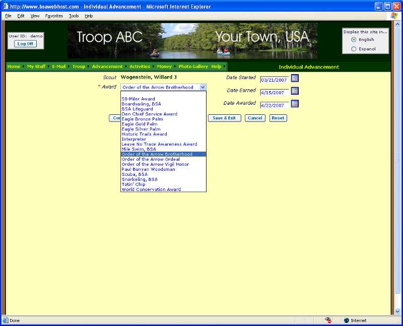The width and height of the screenshot is (403, 326).
Task: Choose World Conservation Award option
Action: 163,189
